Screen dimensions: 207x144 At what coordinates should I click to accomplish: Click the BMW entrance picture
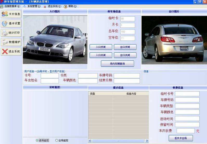pos(55,40)
